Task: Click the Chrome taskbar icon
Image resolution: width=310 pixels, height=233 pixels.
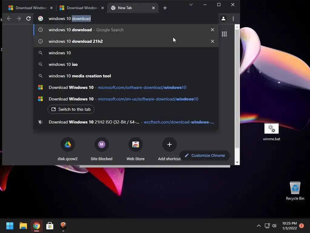Action: [37, 226]
